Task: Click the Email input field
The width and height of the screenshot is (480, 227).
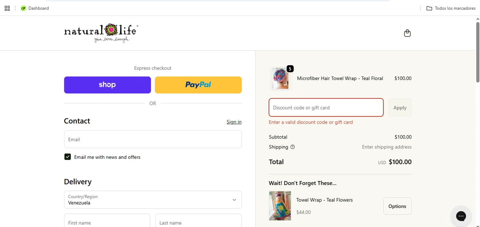Action: point(153,139)
